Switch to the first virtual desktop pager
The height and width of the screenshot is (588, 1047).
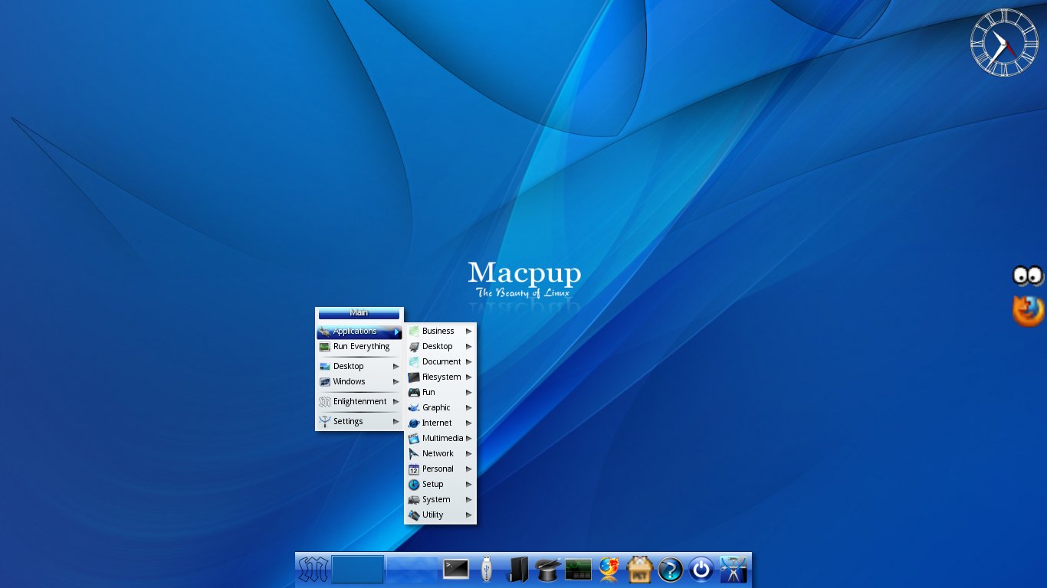tap(357, 570)
